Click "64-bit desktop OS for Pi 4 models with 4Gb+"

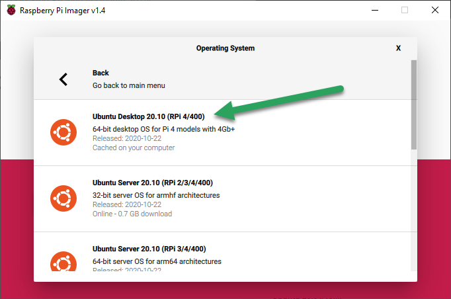click(163, 129)
